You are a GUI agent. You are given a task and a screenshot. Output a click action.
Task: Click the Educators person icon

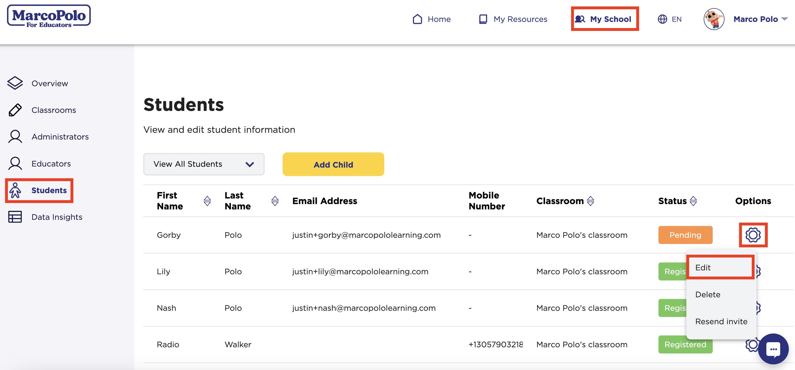pos(15,163)
